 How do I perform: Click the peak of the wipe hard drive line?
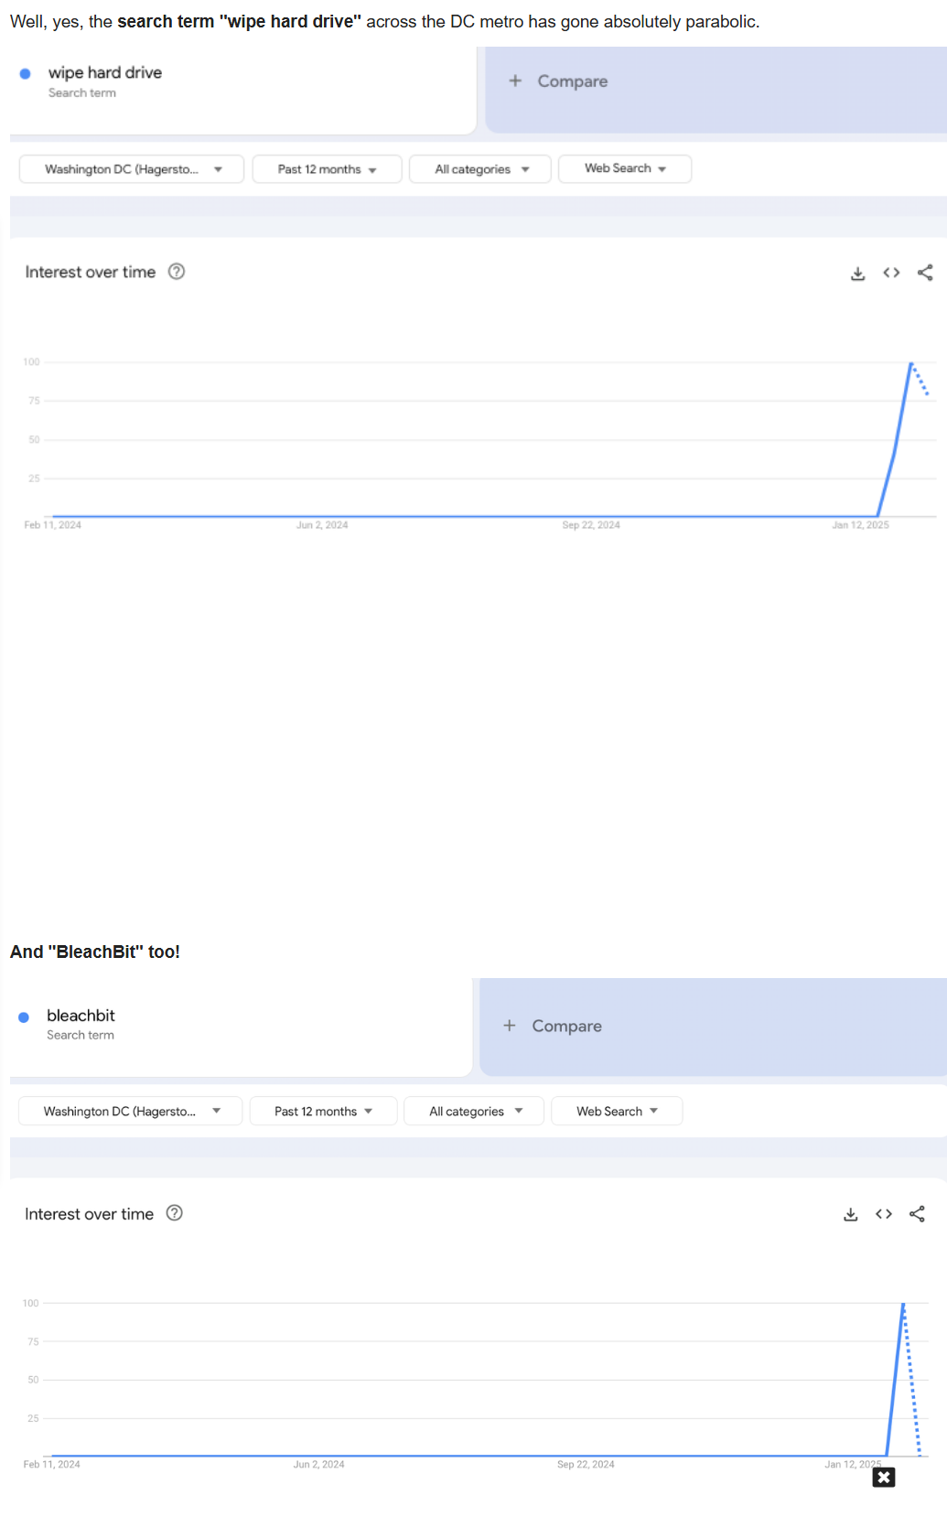(x=911, y=363)
